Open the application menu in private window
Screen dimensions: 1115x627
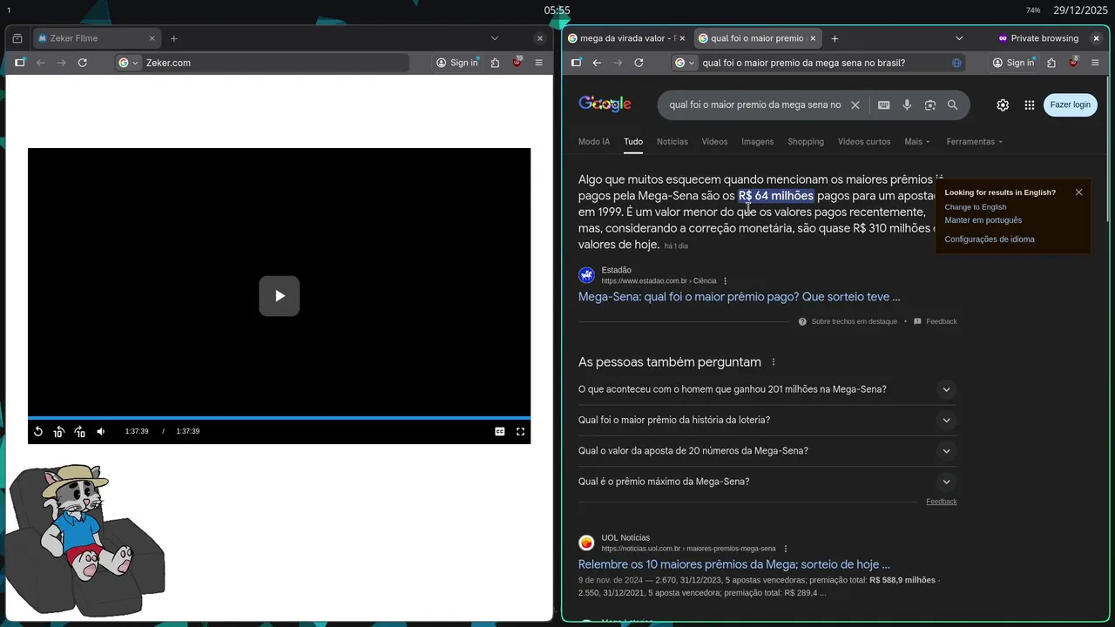1095,63
